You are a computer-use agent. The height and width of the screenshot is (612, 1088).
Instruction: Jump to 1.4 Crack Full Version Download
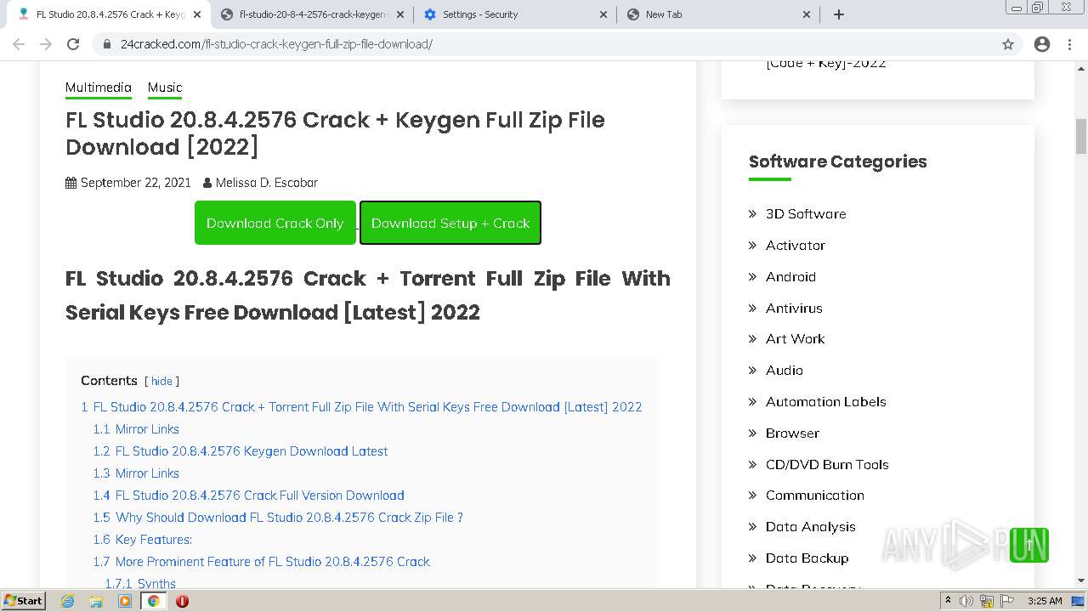(249, 496)
